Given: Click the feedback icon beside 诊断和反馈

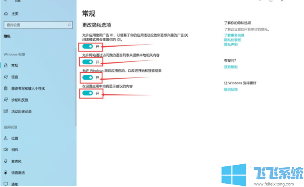Looking at the screenshot, I should 6,100.
